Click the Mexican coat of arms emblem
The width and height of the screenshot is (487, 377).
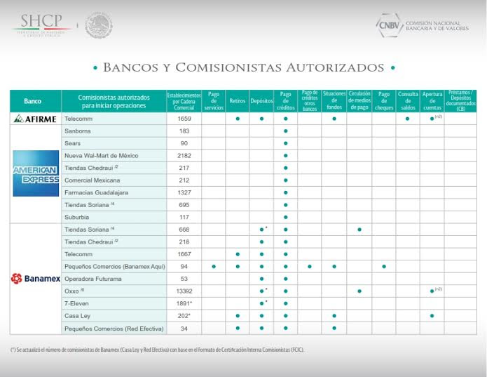[99, 25]
